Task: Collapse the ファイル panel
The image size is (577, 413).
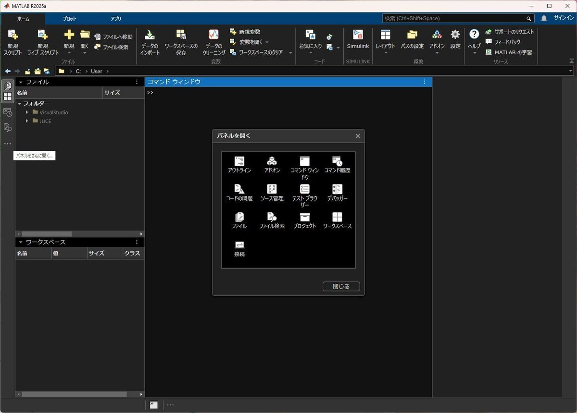Action: 21,82
